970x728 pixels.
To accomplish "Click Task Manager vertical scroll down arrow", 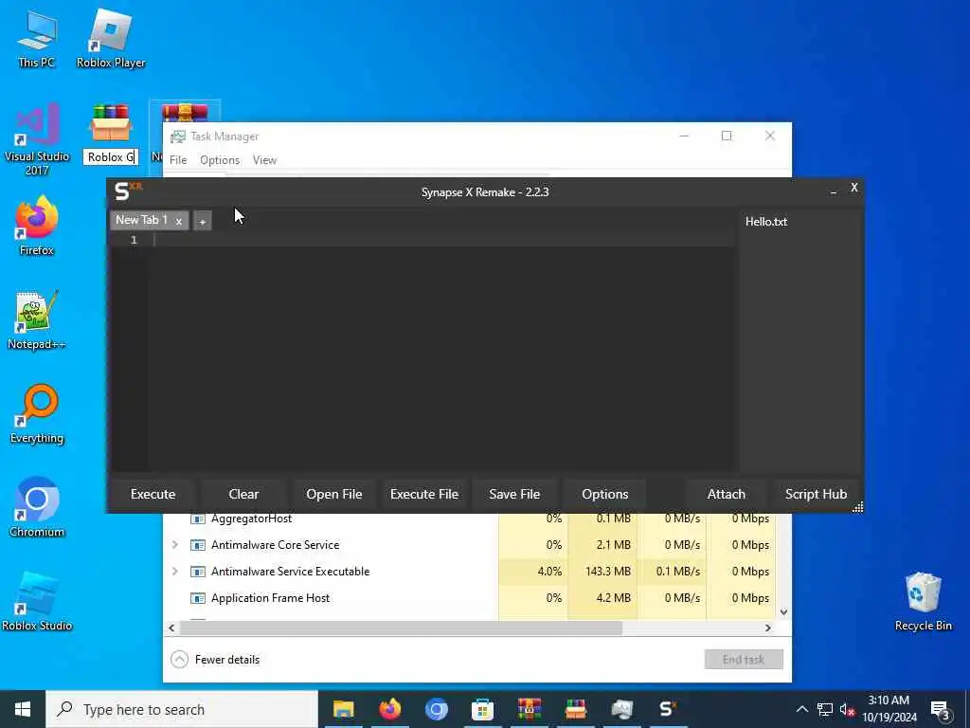I will (x=783, y=612).
